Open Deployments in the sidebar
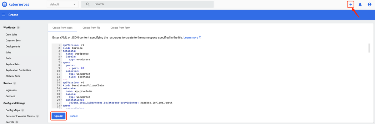This screenshot has width=375, height=124. 13,46
